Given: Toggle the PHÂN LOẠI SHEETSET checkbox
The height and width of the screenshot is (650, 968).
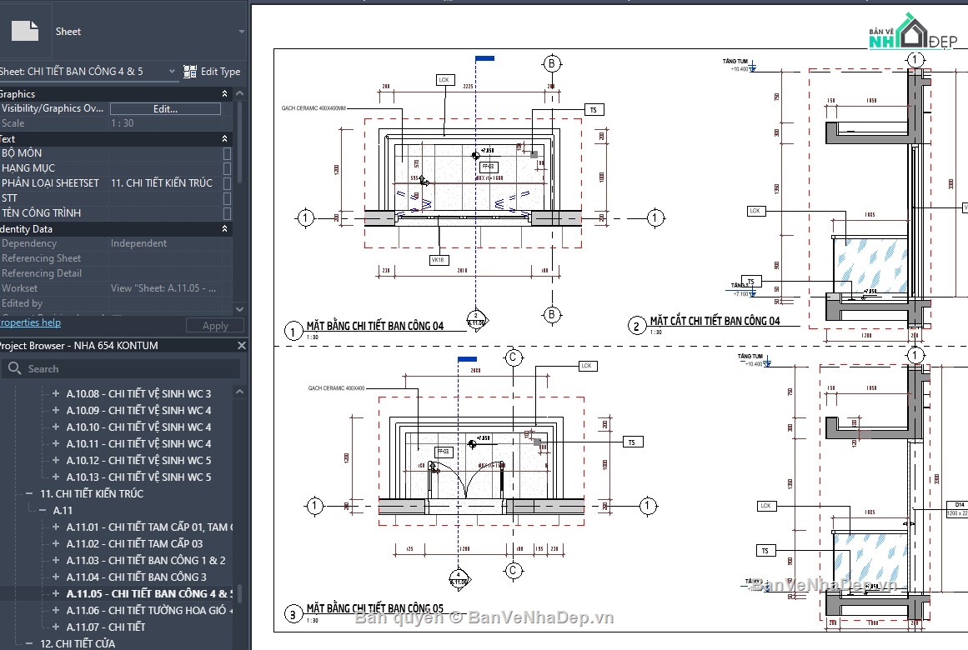Looking at the screenshot, I should [x=227, y=183].
